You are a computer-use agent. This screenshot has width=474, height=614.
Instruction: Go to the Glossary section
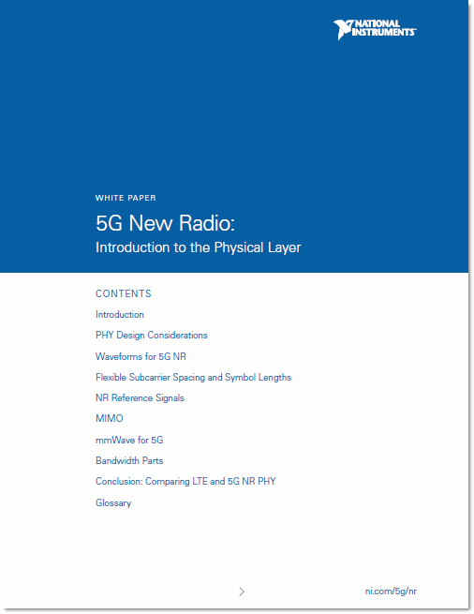[113, 502]
